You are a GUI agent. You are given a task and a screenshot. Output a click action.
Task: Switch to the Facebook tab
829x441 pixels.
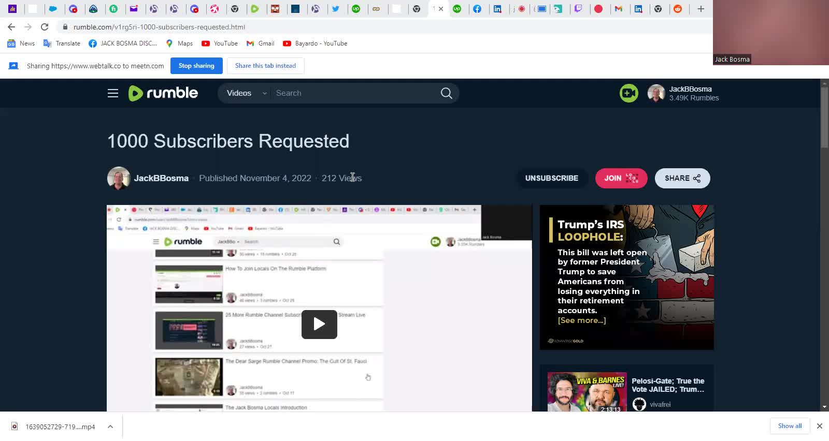tap(477, 9)
